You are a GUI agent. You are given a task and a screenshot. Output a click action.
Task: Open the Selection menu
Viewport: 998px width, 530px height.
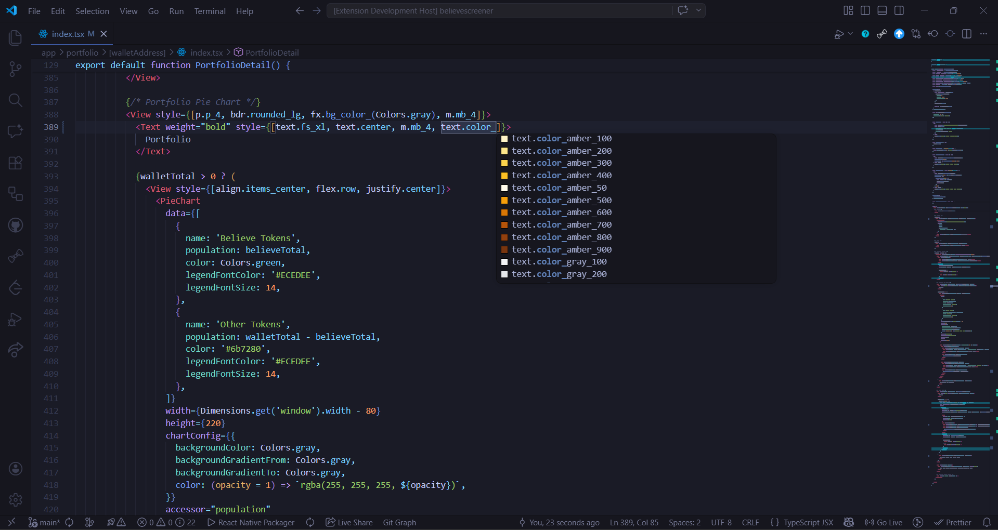(x=92, y=11)
